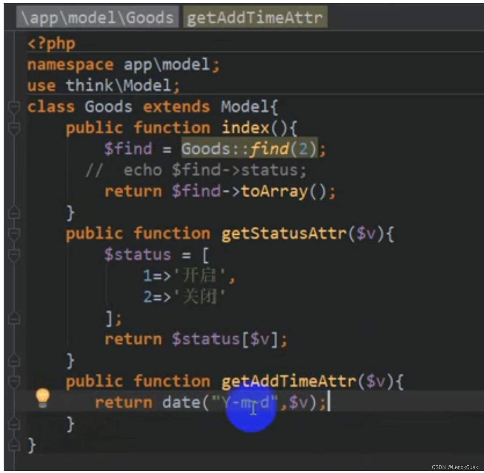
Task: Collapse the $status array fold marker
Action: [x=14, y=255]
